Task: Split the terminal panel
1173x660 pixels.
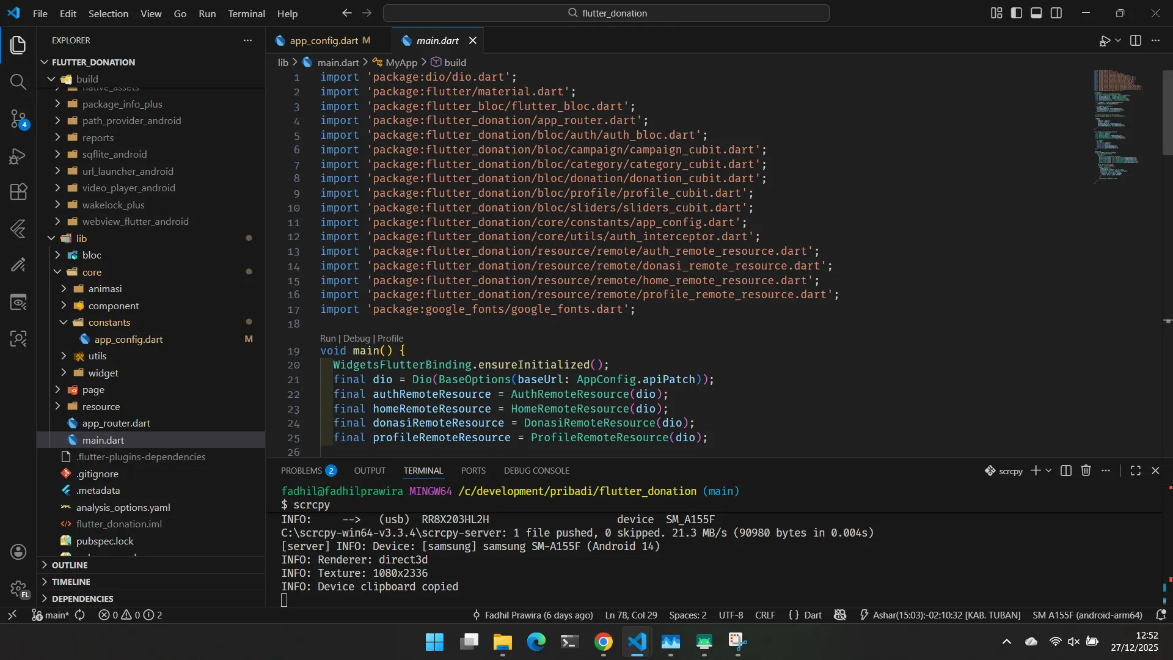Action: (1066, 471)
